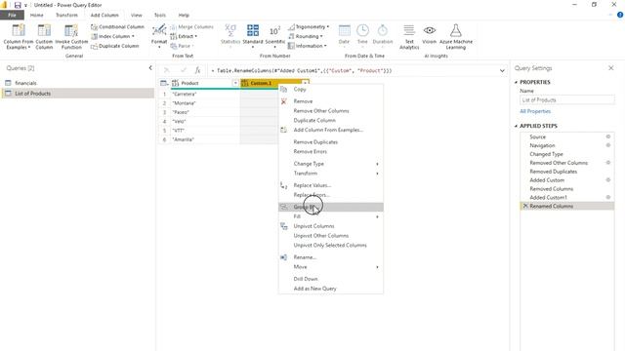Select Unpivot Only Selected Columns
The height and width of the screenshot is (351, 625).
331,245
